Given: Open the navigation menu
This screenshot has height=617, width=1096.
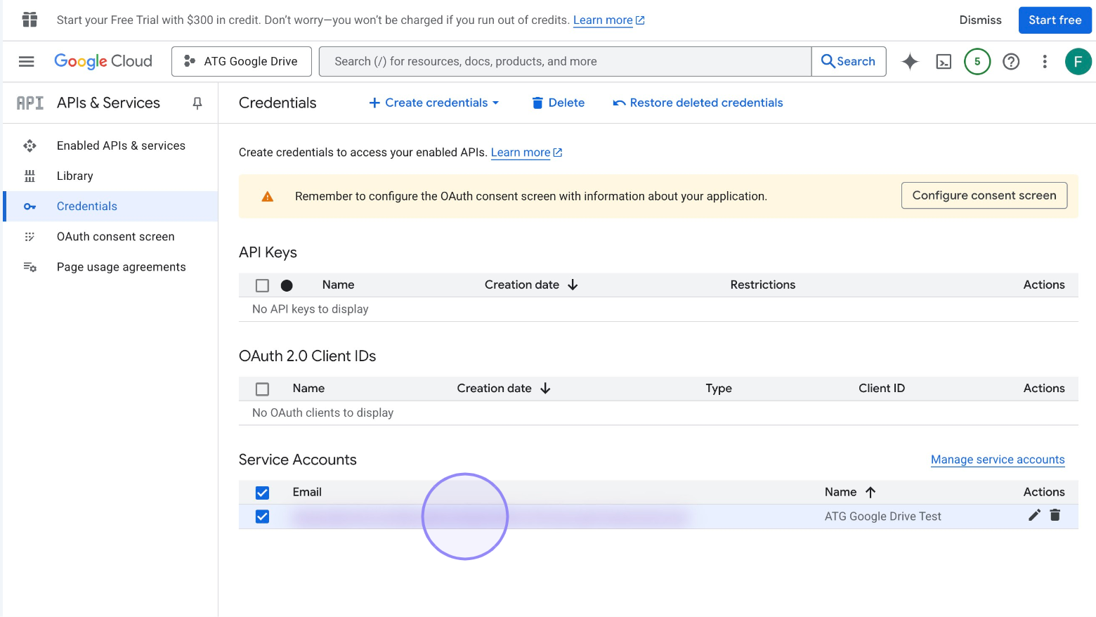Looking at the screenshot, I should click(x=26, y=61).
